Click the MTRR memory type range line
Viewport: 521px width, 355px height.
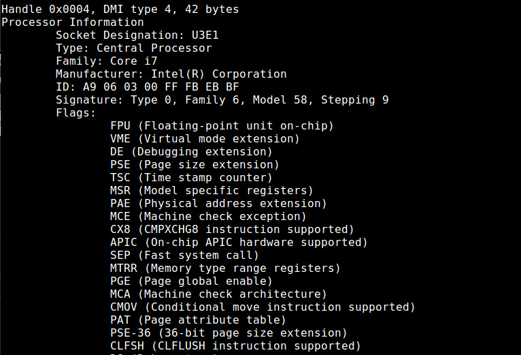tap(225, 268)
